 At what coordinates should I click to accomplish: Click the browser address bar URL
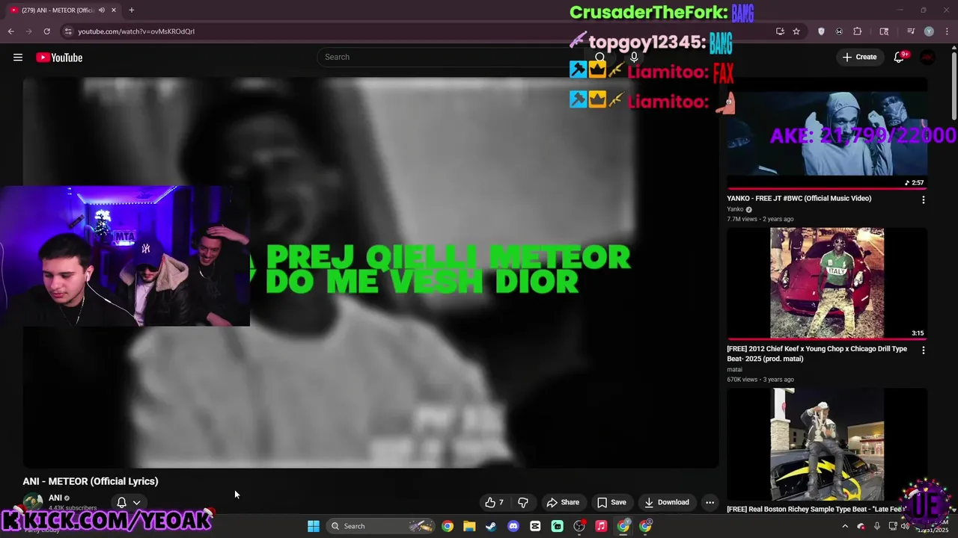136,31
